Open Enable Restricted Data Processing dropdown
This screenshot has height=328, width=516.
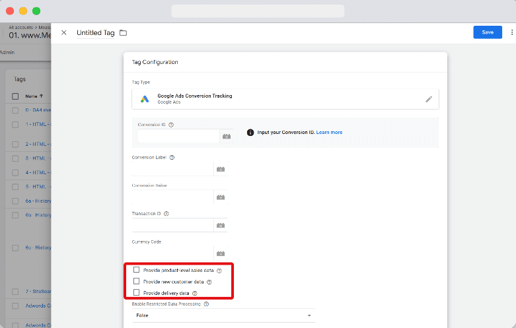point(223,315)
